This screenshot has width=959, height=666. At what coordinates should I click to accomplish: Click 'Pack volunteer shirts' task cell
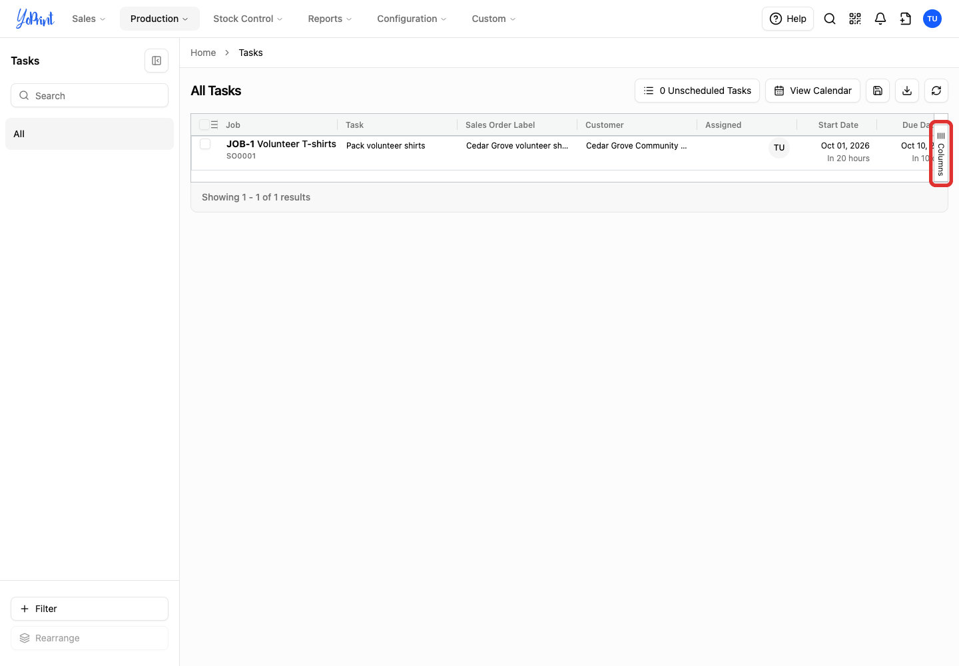click(386, 145)
